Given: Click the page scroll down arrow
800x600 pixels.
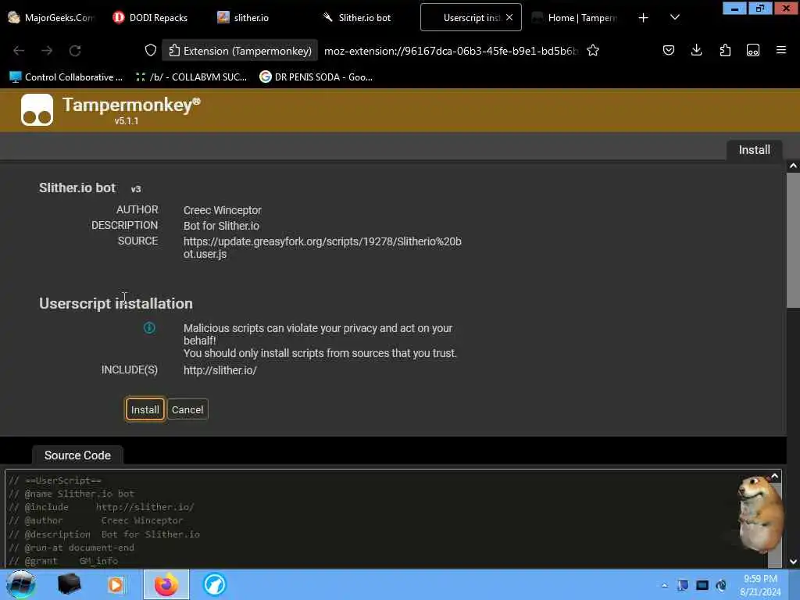Looking at the screenshot, I should 793,562.
